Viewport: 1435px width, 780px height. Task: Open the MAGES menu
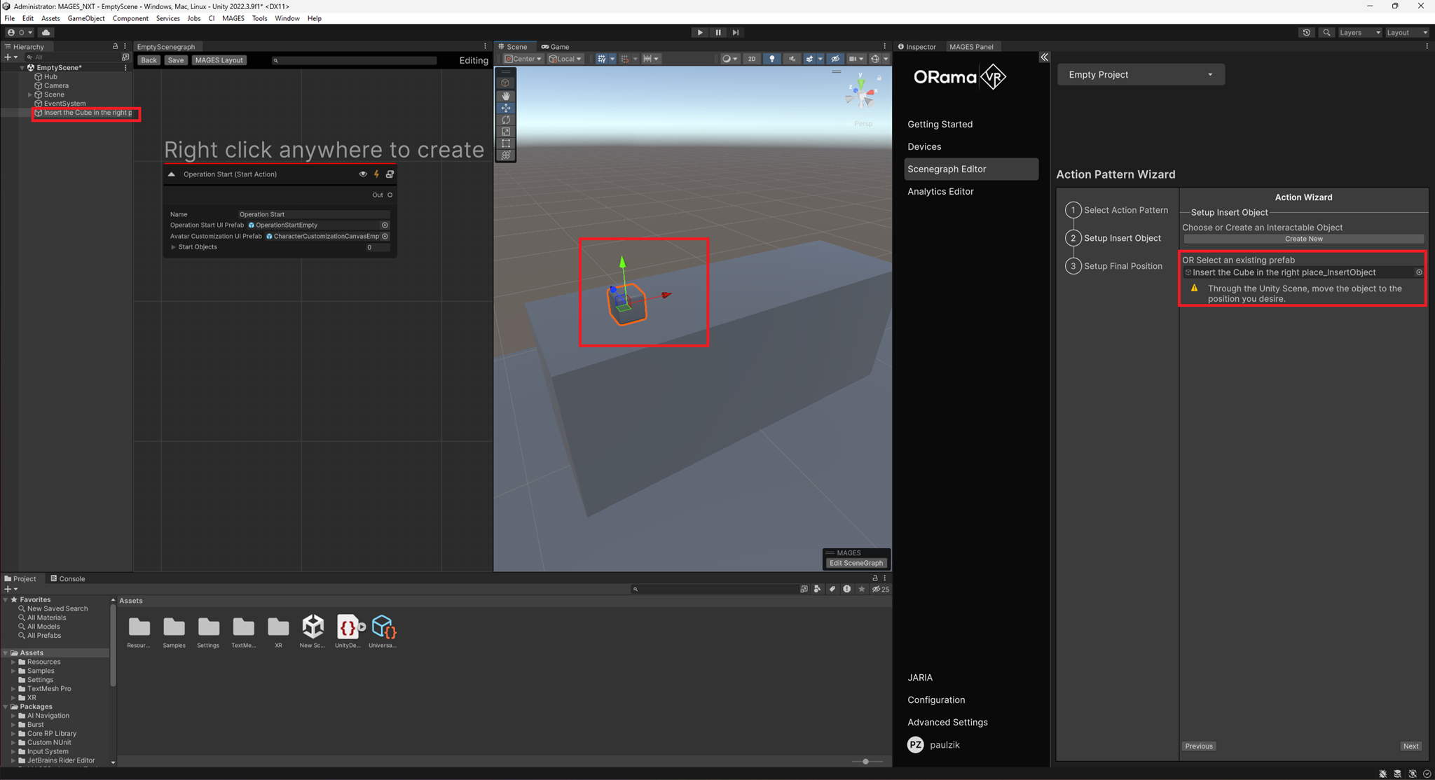[x=233, y=18]
